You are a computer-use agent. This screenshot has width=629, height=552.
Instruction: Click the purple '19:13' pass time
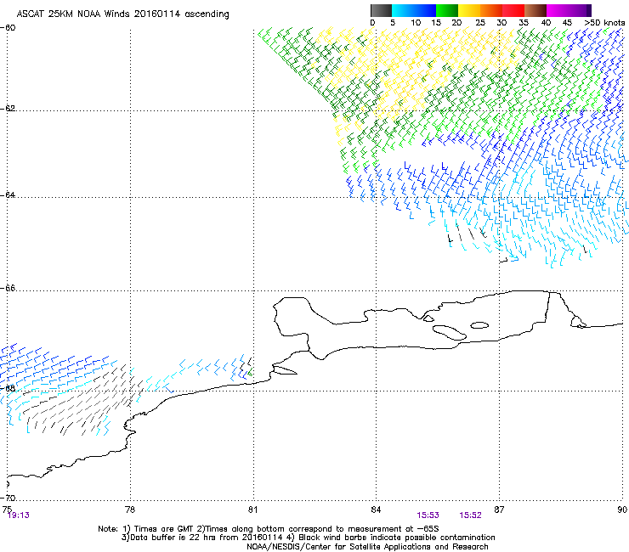(19, 515)
